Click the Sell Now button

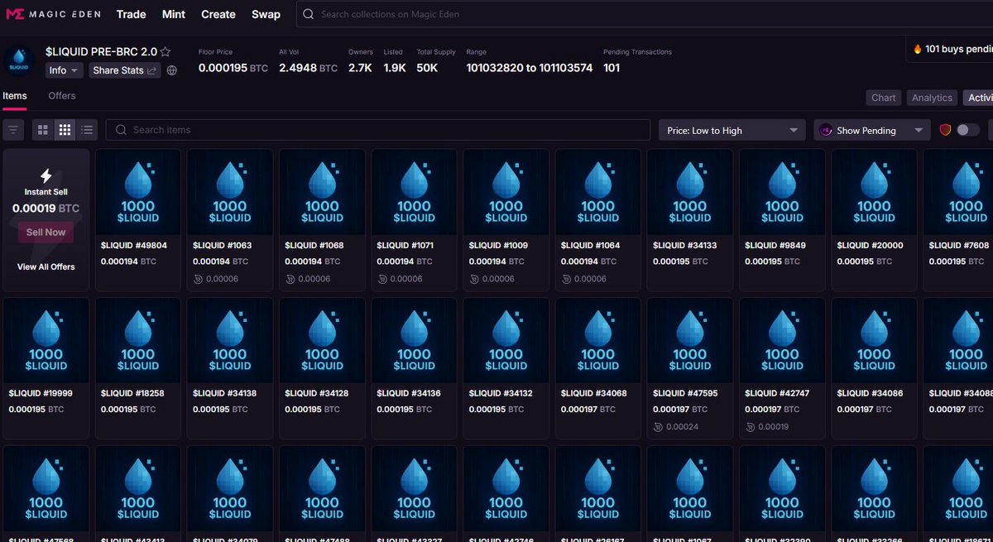[x=46, y=233]
